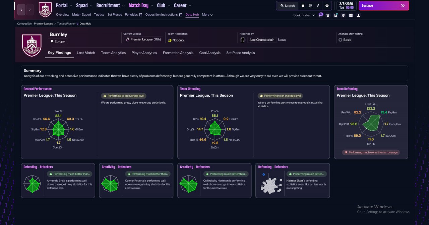Open Penalties in popup

point(133,15)
